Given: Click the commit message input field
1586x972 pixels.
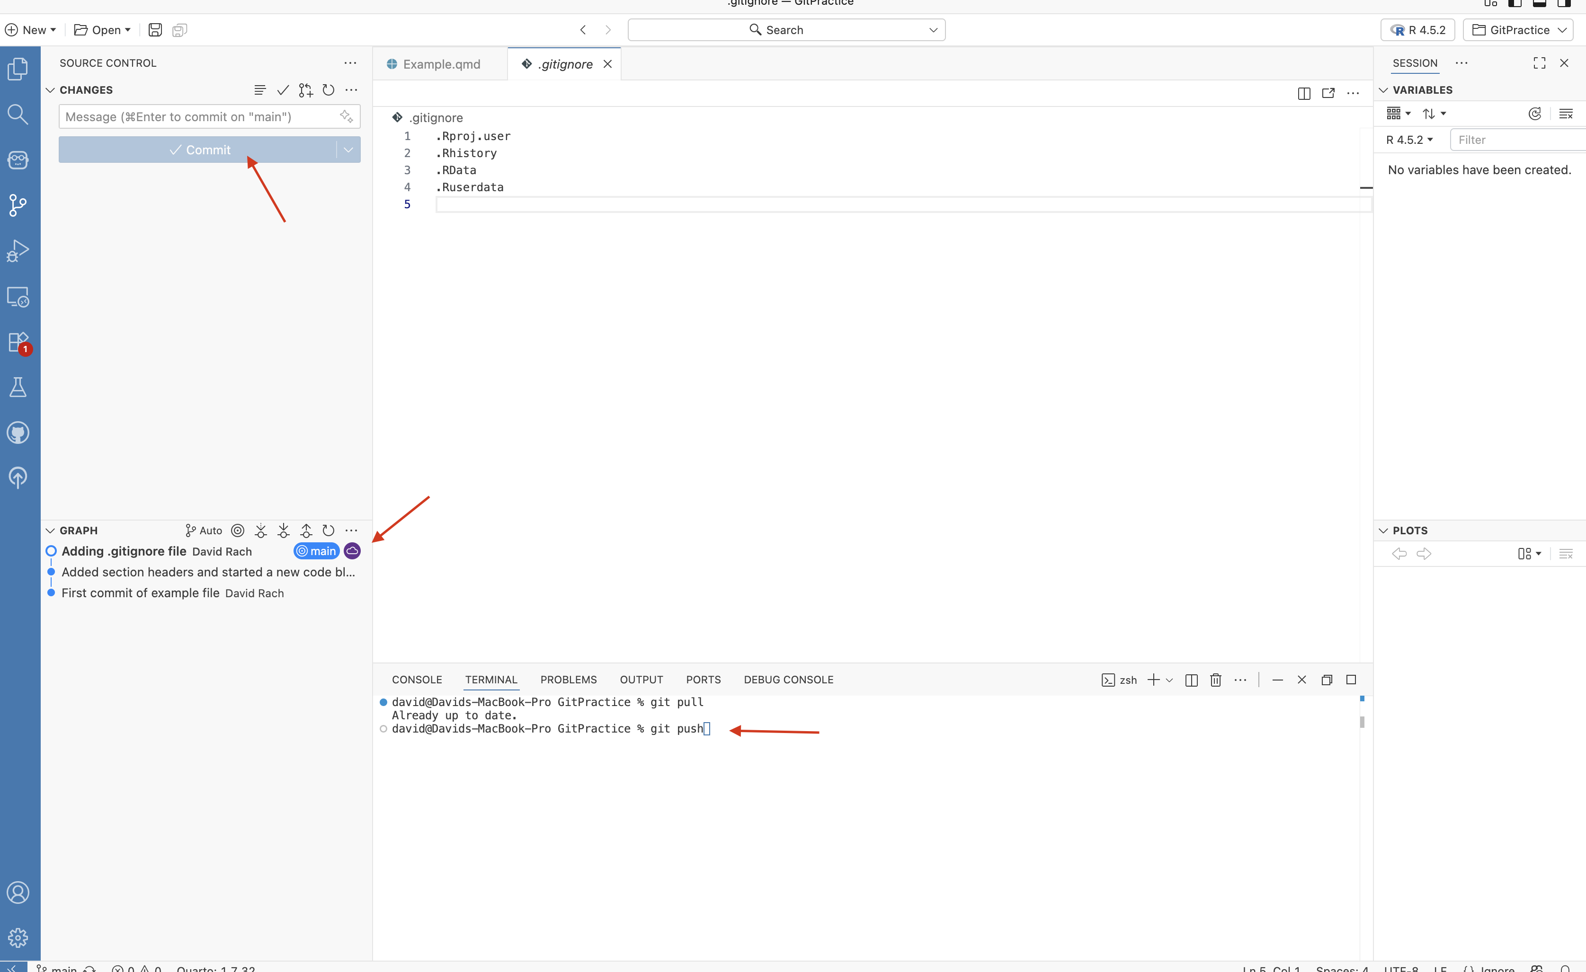Looking at the screenshot, I should (x=199, y=117).
